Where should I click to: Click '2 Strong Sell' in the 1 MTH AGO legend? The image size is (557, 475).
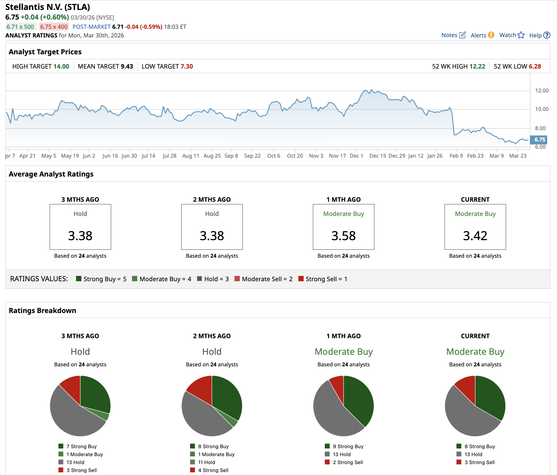click(x=348, y=462)
